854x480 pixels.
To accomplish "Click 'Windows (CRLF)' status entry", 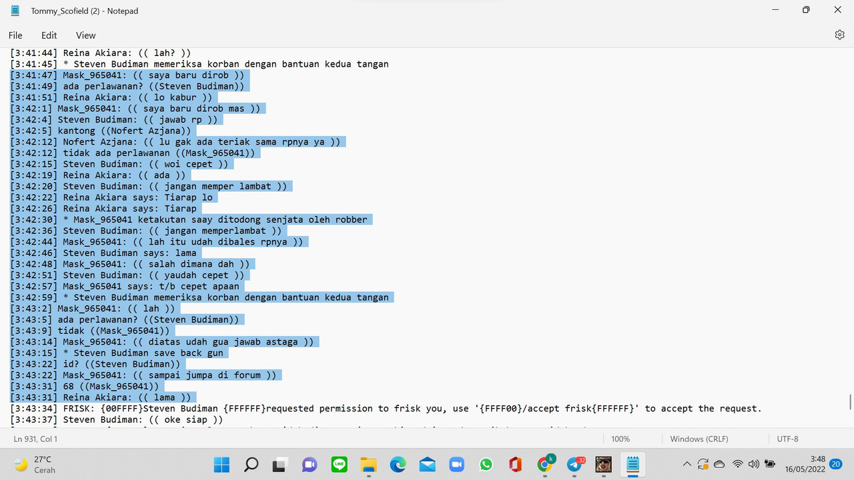I will [699, 439].
